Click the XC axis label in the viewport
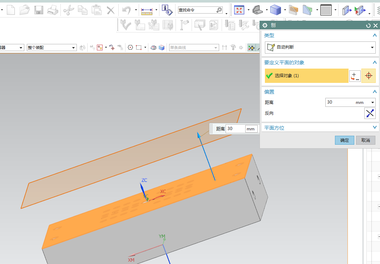 (x=163, y=191)
